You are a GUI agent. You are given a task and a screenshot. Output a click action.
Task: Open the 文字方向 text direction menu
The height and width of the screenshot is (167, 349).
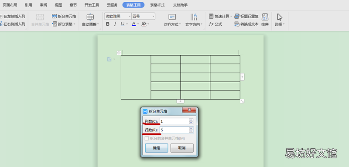tap(194, 20)
